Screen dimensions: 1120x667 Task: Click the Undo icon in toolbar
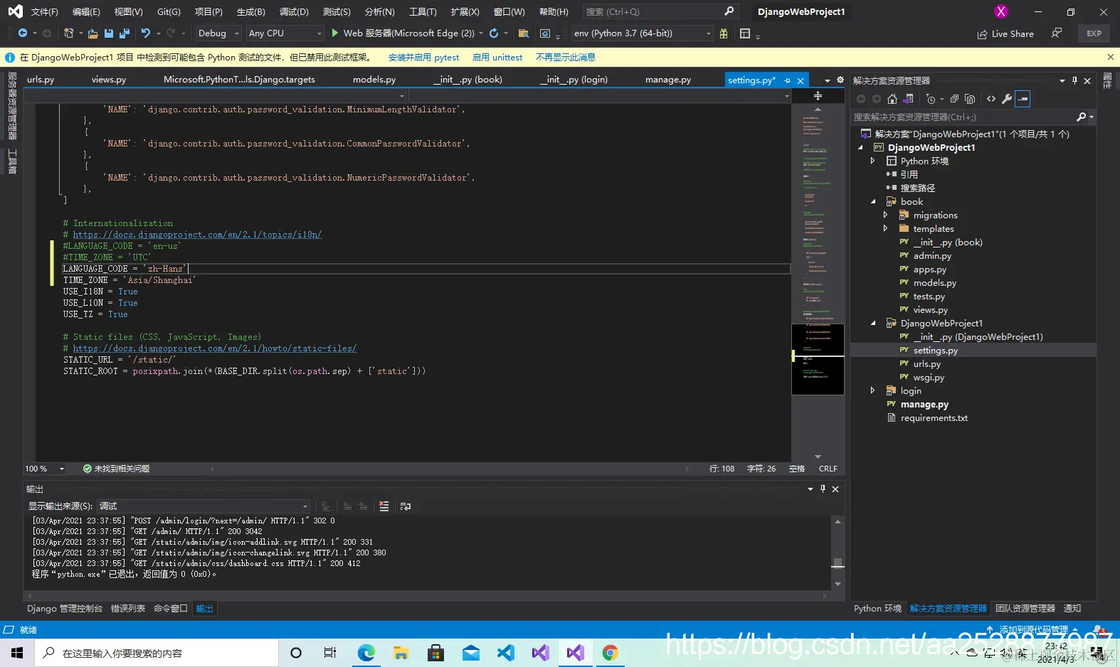[146, 33]
